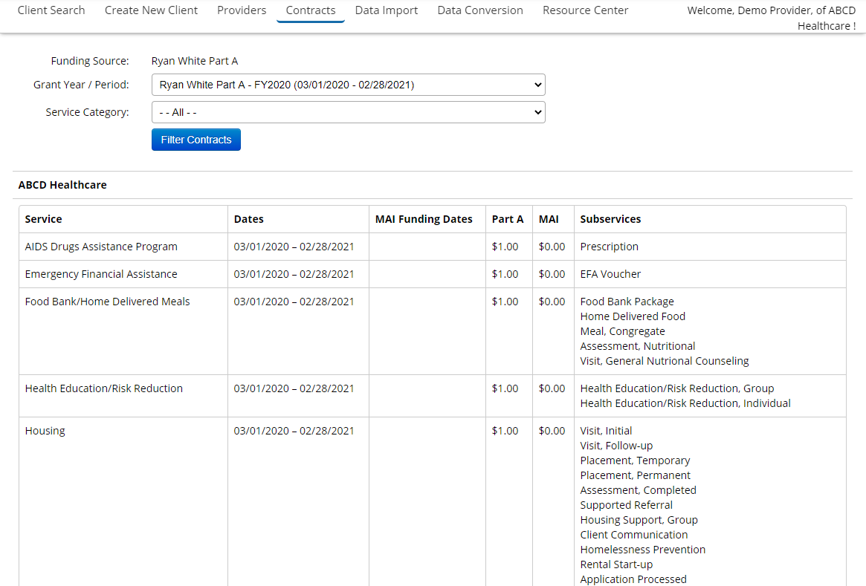Click Visit, General Nutrional Counseling subservice

pyautogui.click(x=665, y=362)
